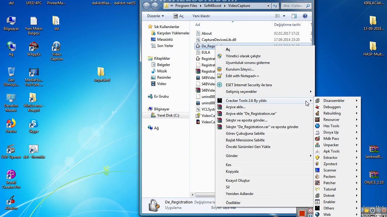Open the Düzenle dropdown menu
Screen dimensions: 387x217
(x=155, y=16)
